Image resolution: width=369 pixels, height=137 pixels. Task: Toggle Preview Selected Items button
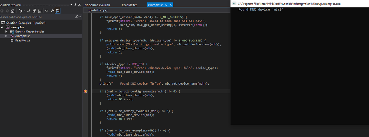[57, 11]
